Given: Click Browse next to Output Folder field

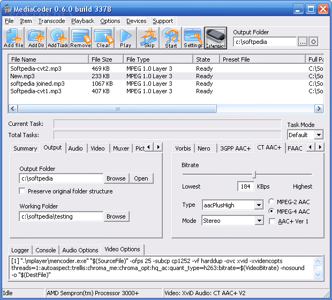Looking at the screenshot, I should (x=116, y=178).
